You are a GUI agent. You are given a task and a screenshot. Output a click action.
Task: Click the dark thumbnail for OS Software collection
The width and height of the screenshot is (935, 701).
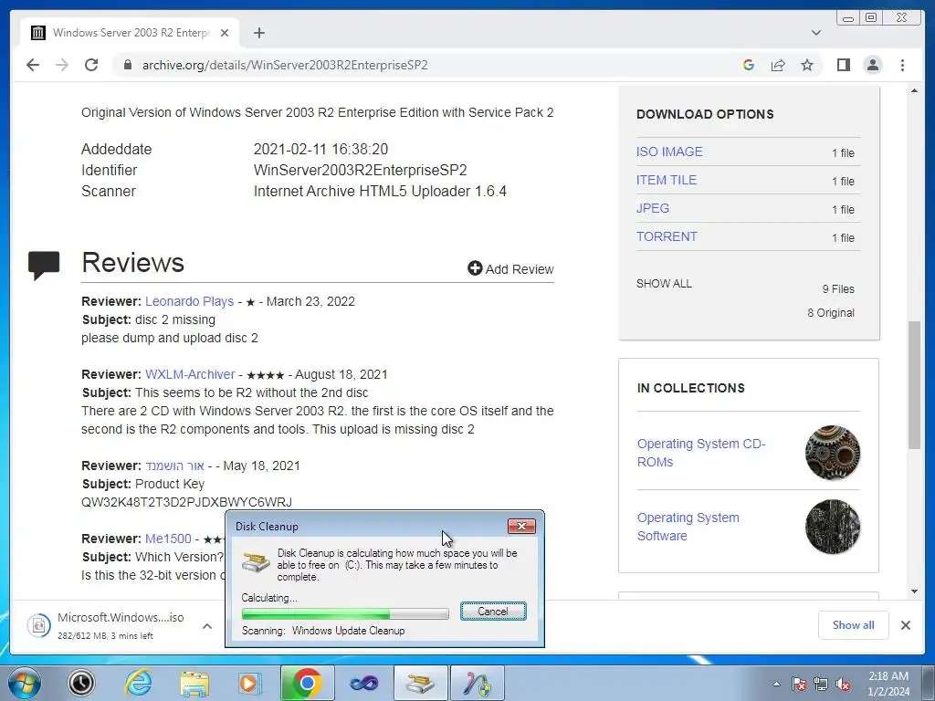(x=833, y=527)
